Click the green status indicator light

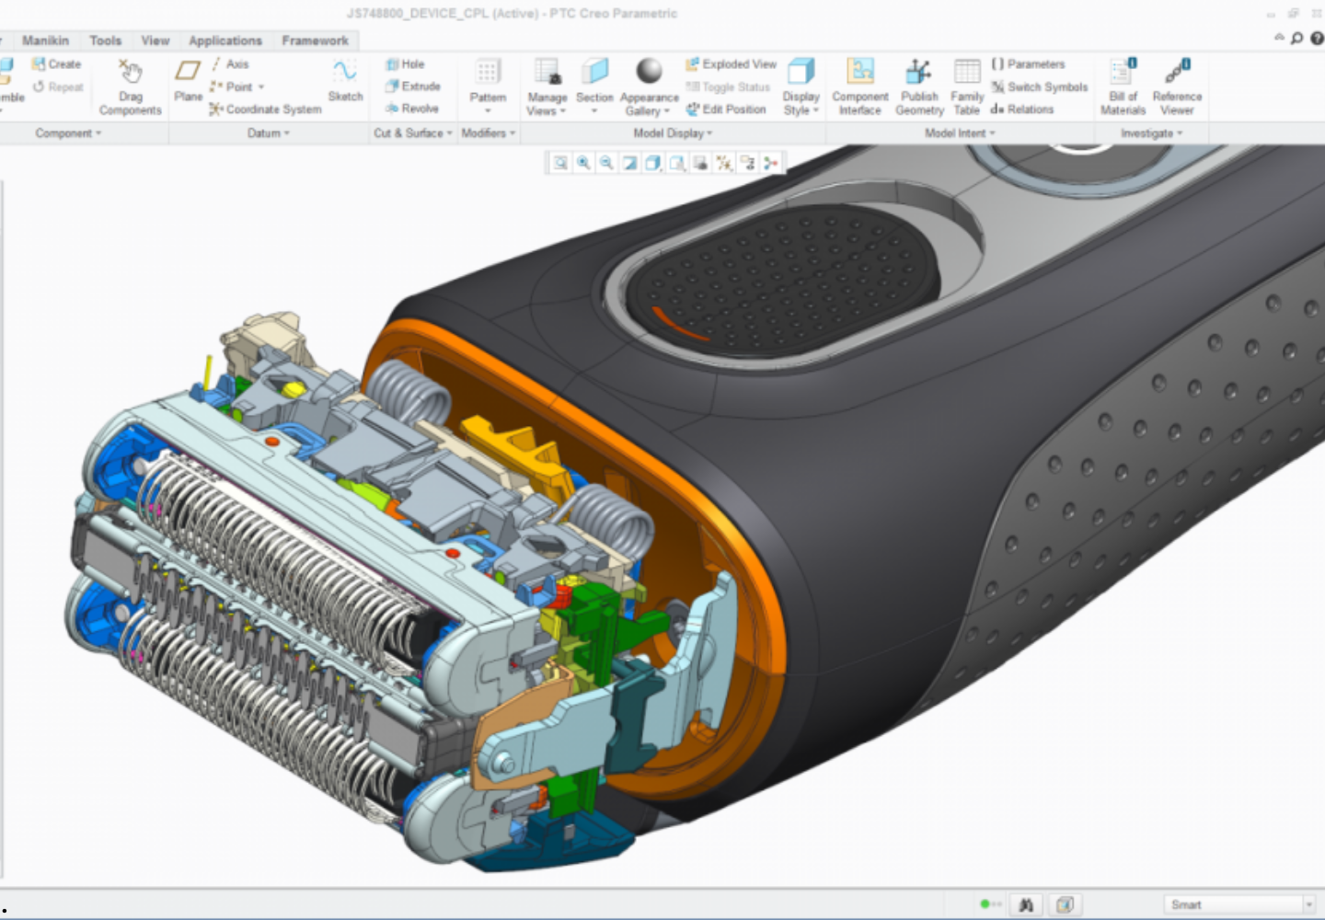click(985, 904)
